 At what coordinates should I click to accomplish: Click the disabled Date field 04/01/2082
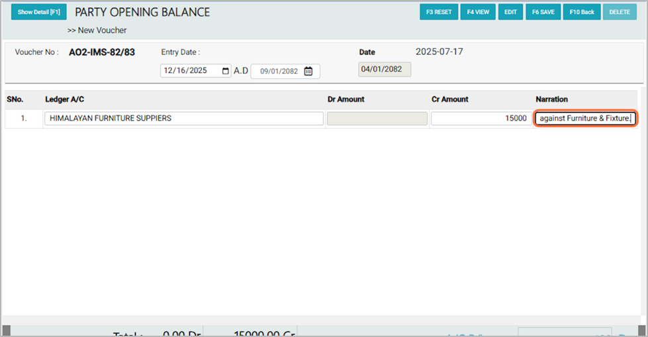coord(385,70)
